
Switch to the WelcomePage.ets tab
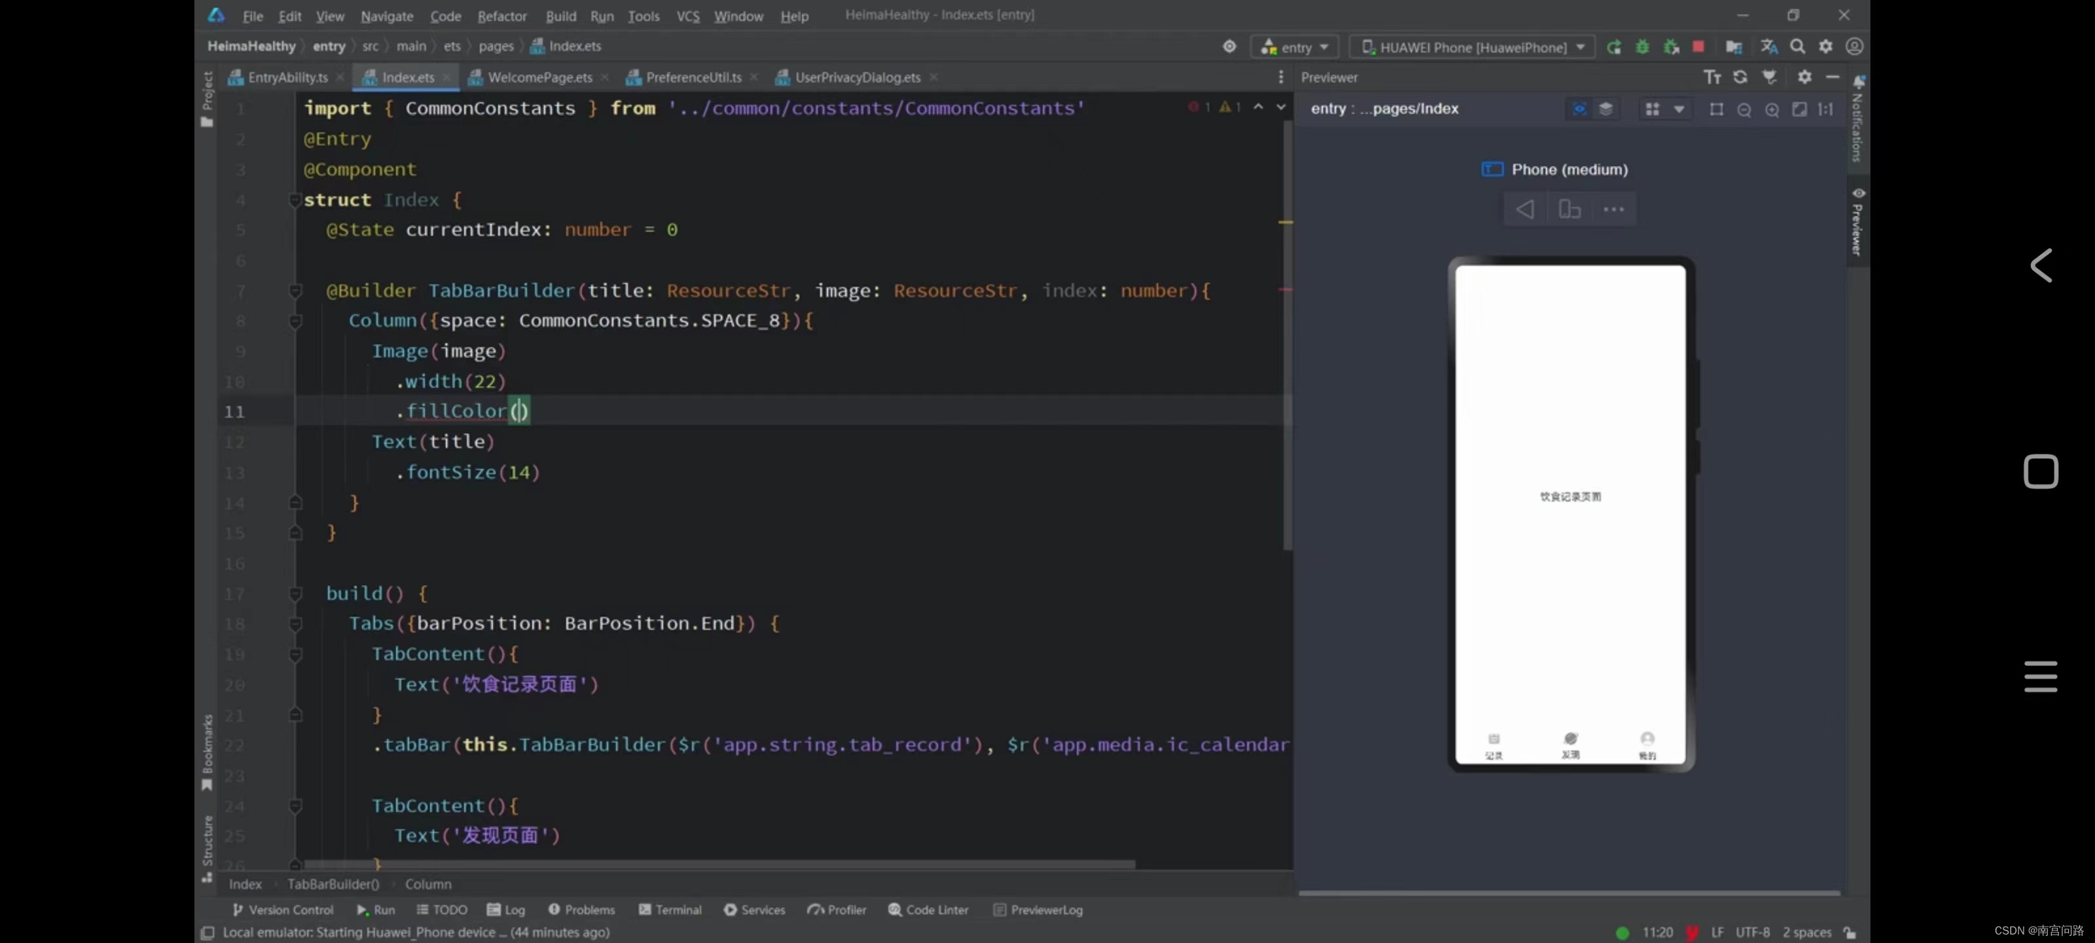click(x=539, y=77)
